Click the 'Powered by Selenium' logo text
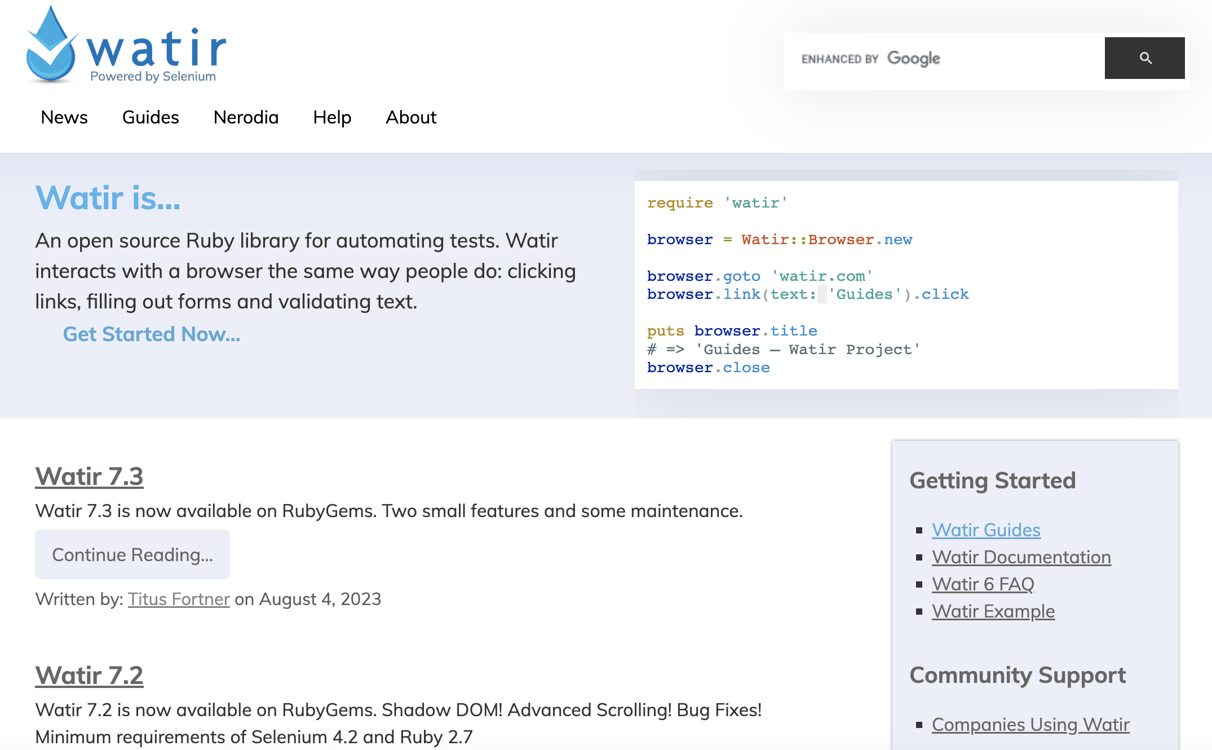 [x=153, y=77]
